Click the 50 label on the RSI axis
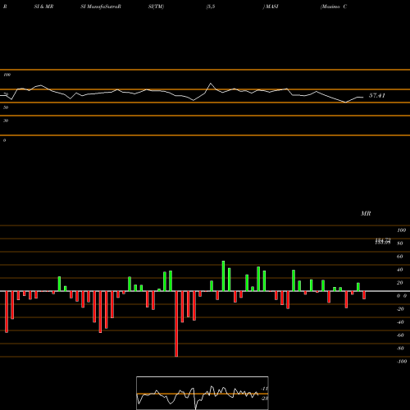This screenshot has width=410, height=410. click(6, 107)
